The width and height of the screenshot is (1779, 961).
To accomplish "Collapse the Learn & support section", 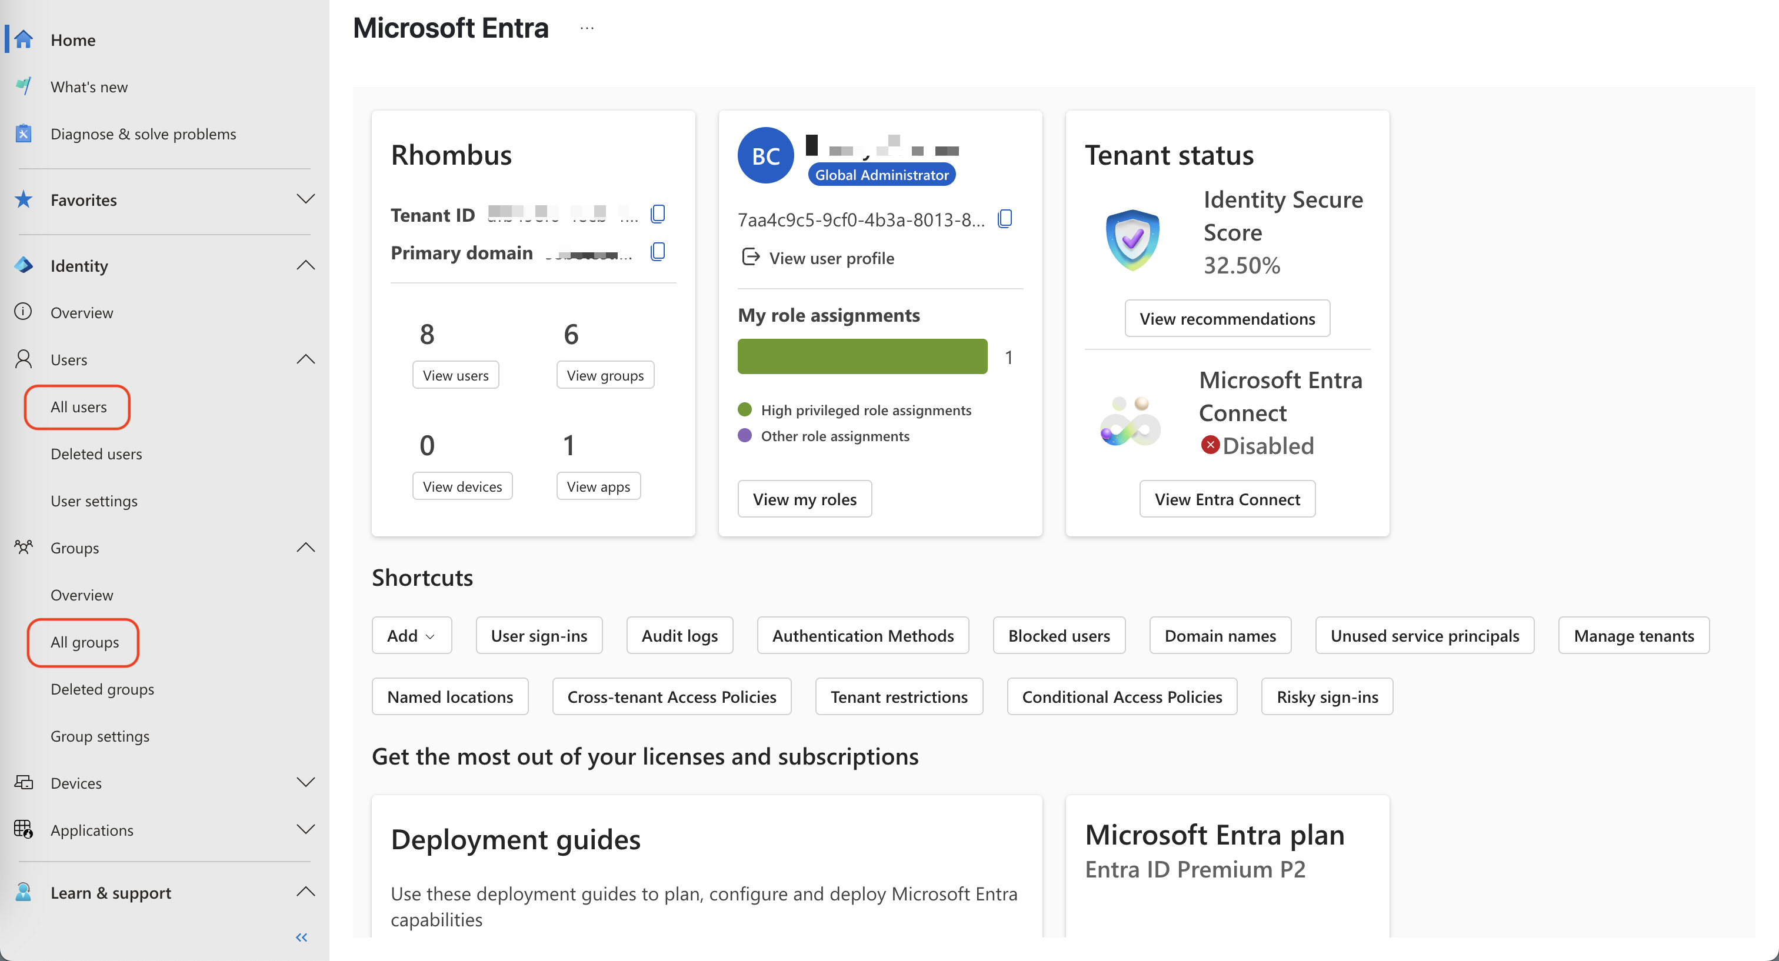I will [x=306, y=891].
